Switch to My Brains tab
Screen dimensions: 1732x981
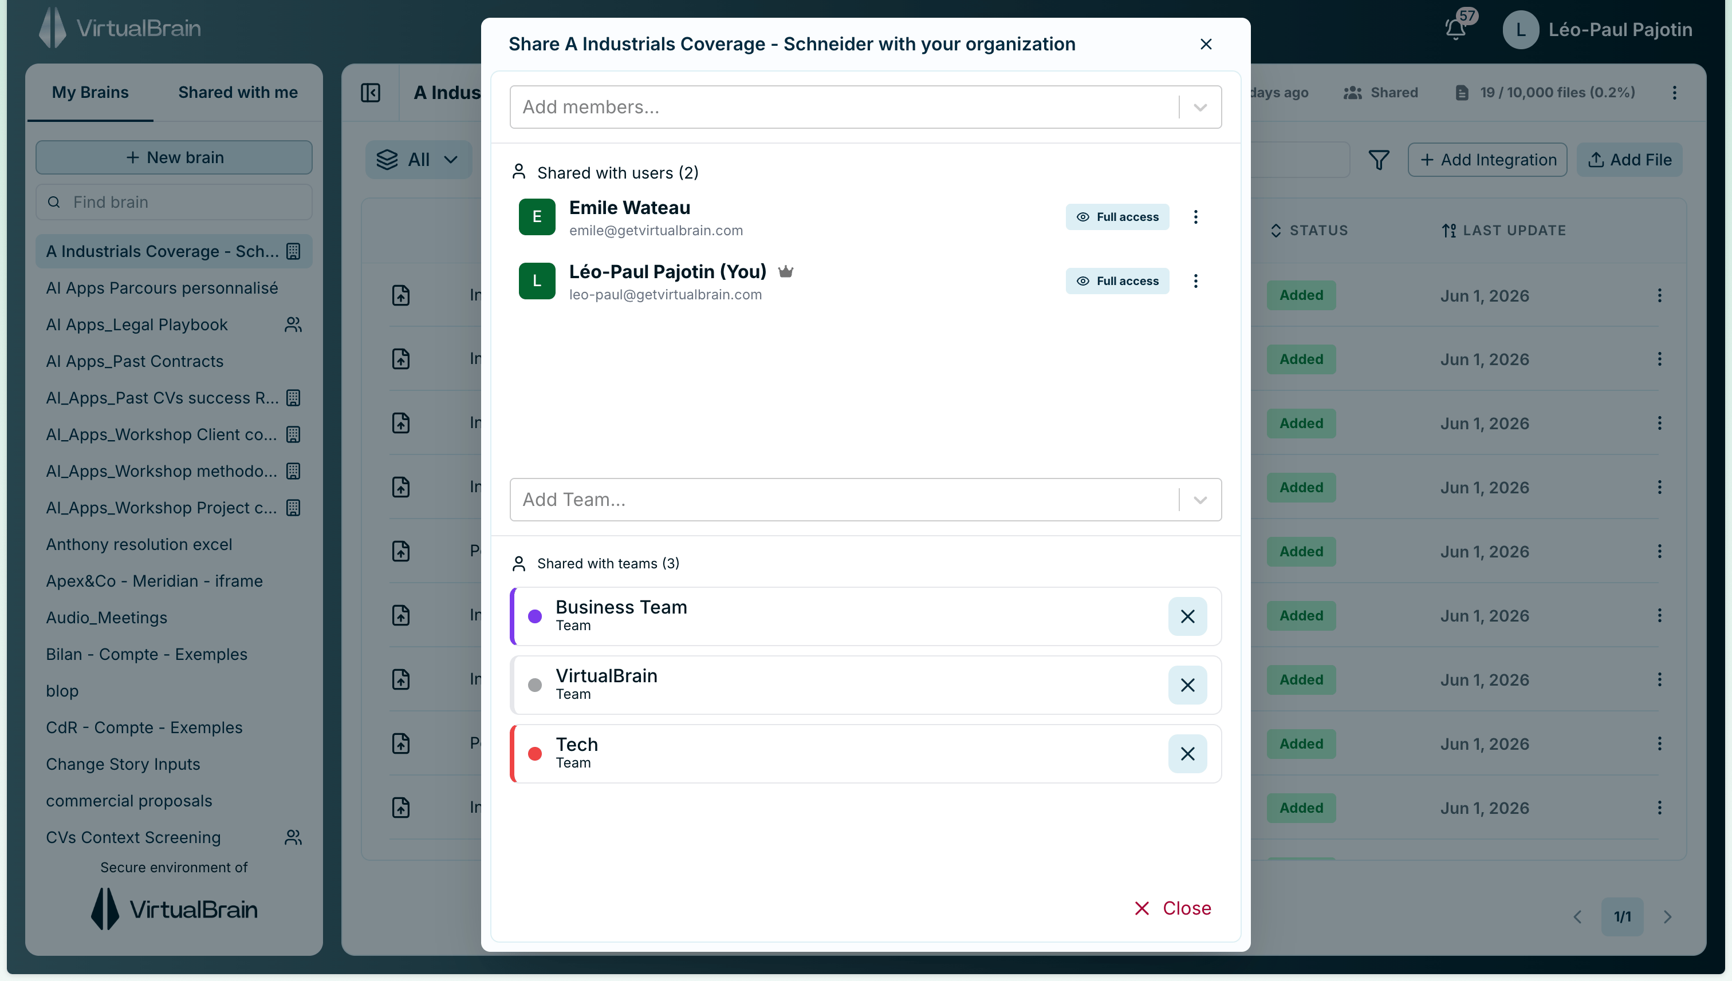(90, 92)
